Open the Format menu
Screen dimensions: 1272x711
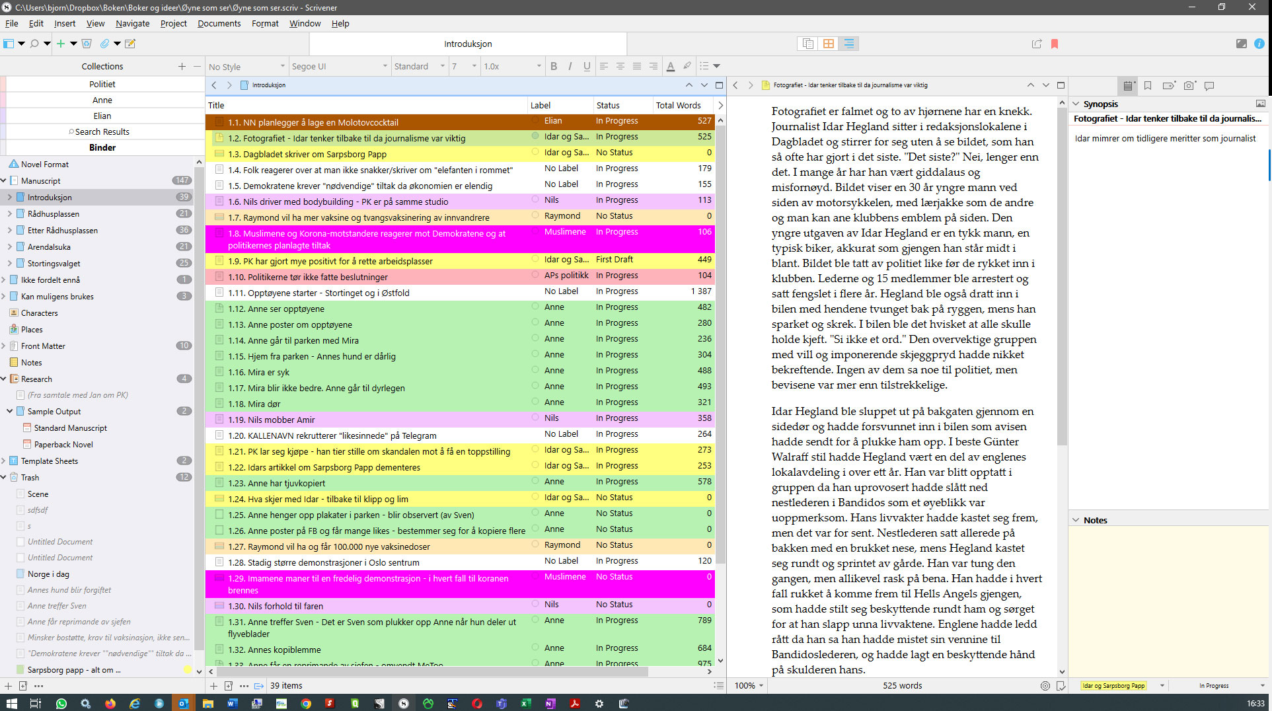click(x=265, y=23)
